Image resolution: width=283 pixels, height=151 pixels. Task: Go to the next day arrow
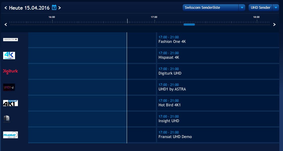60,8
